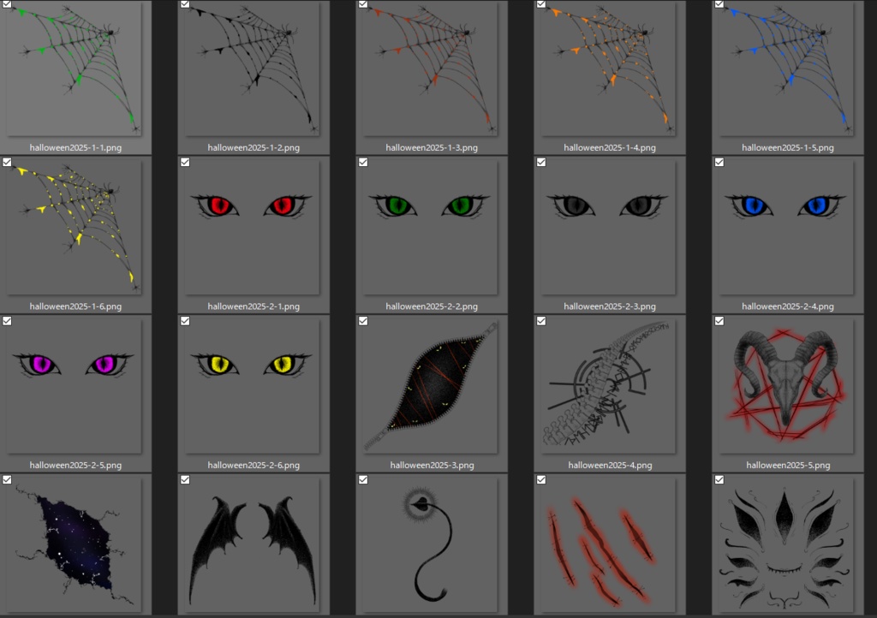Open the yellow cat eyes thumbnail

pos(252,386)
